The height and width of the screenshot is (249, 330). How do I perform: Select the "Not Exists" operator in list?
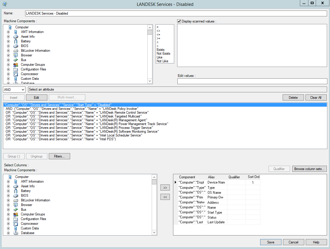pos(163,53)
